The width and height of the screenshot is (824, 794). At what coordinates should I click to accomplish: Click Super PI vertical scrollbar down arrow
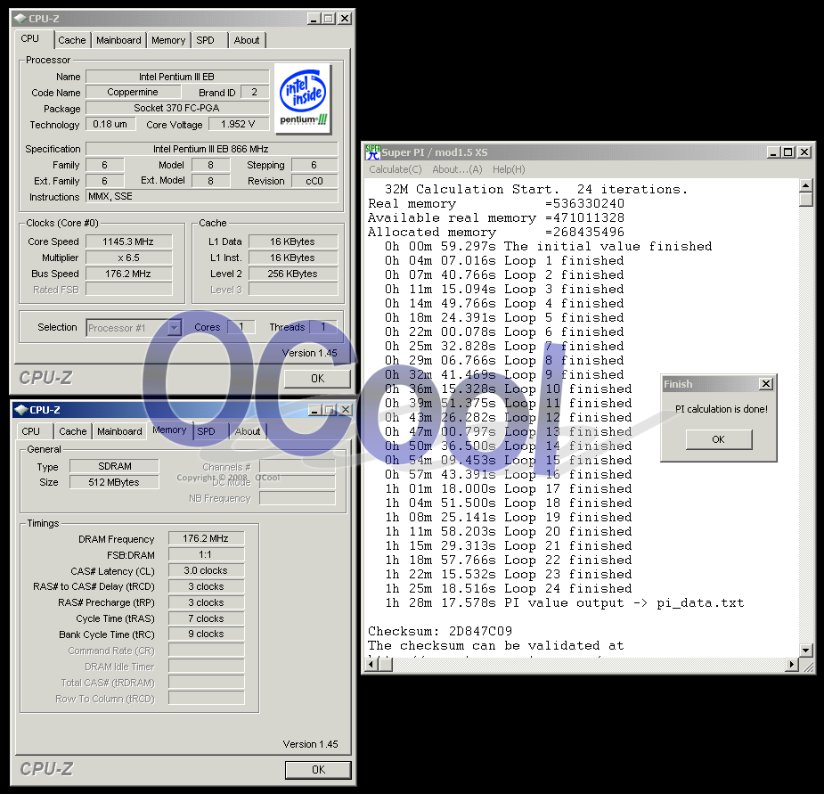805,651
